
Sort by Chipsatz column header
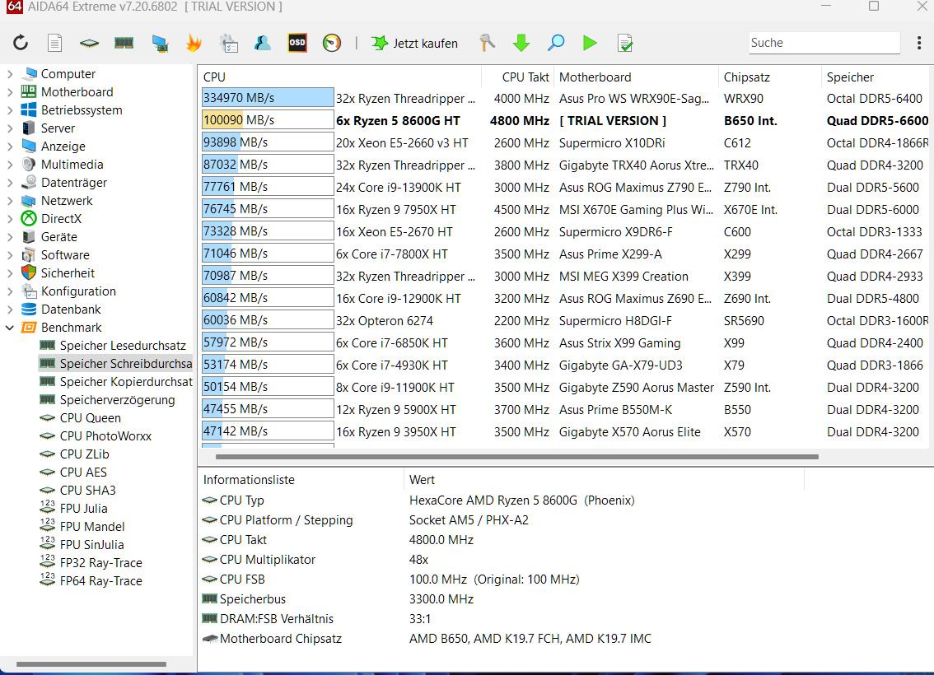coord(769,77)
